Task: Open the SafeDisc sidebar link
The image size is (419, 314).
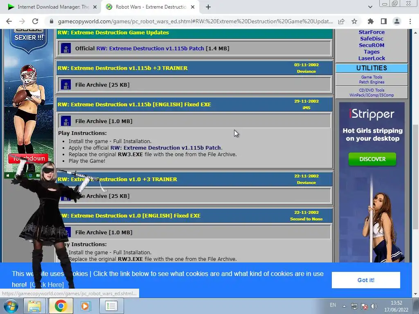Action: tap(372, 39)
